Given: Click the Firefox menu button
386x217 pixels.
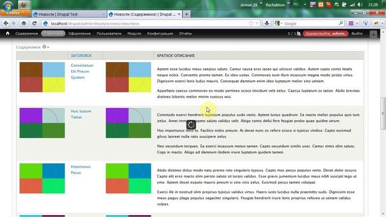Looking at the screenshot, I should (x=15, y=13).
